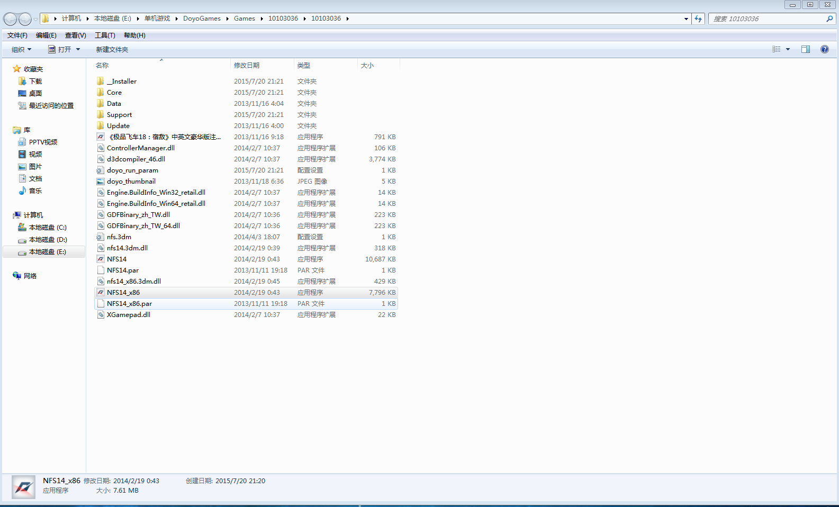Open the PPTV视频 library in sidebar
Screen dimensions: 839x507
click(43, 142)
